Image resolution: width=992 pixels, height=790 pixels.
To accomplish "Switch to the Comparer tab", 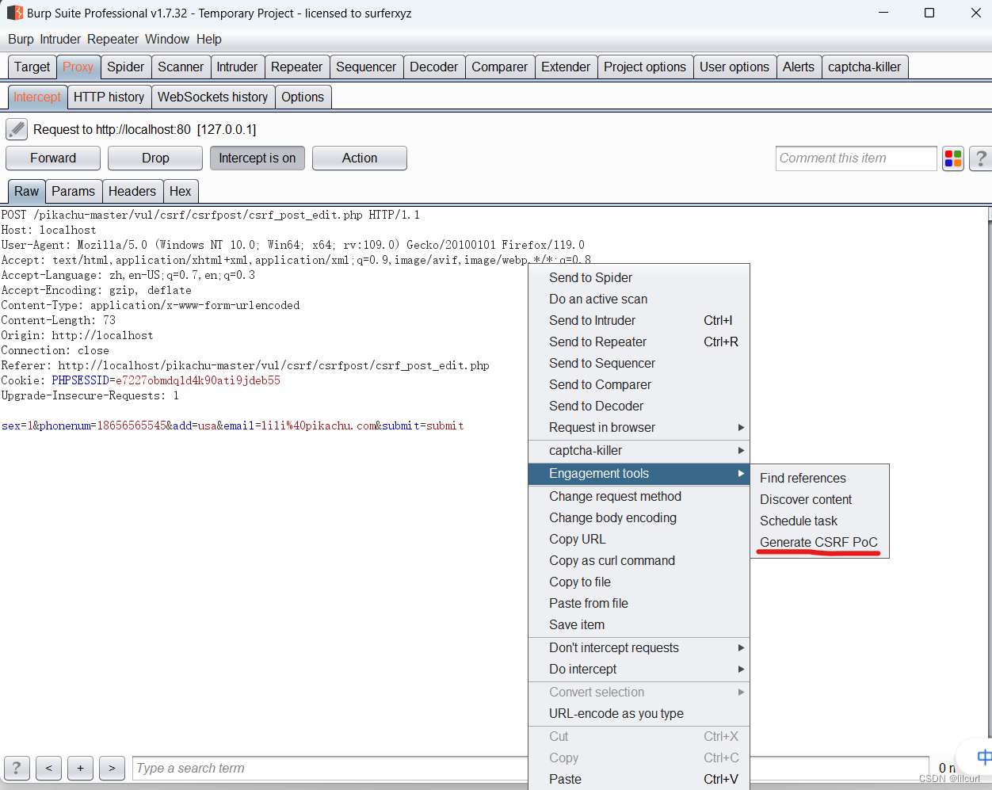I will pos(499,67).
